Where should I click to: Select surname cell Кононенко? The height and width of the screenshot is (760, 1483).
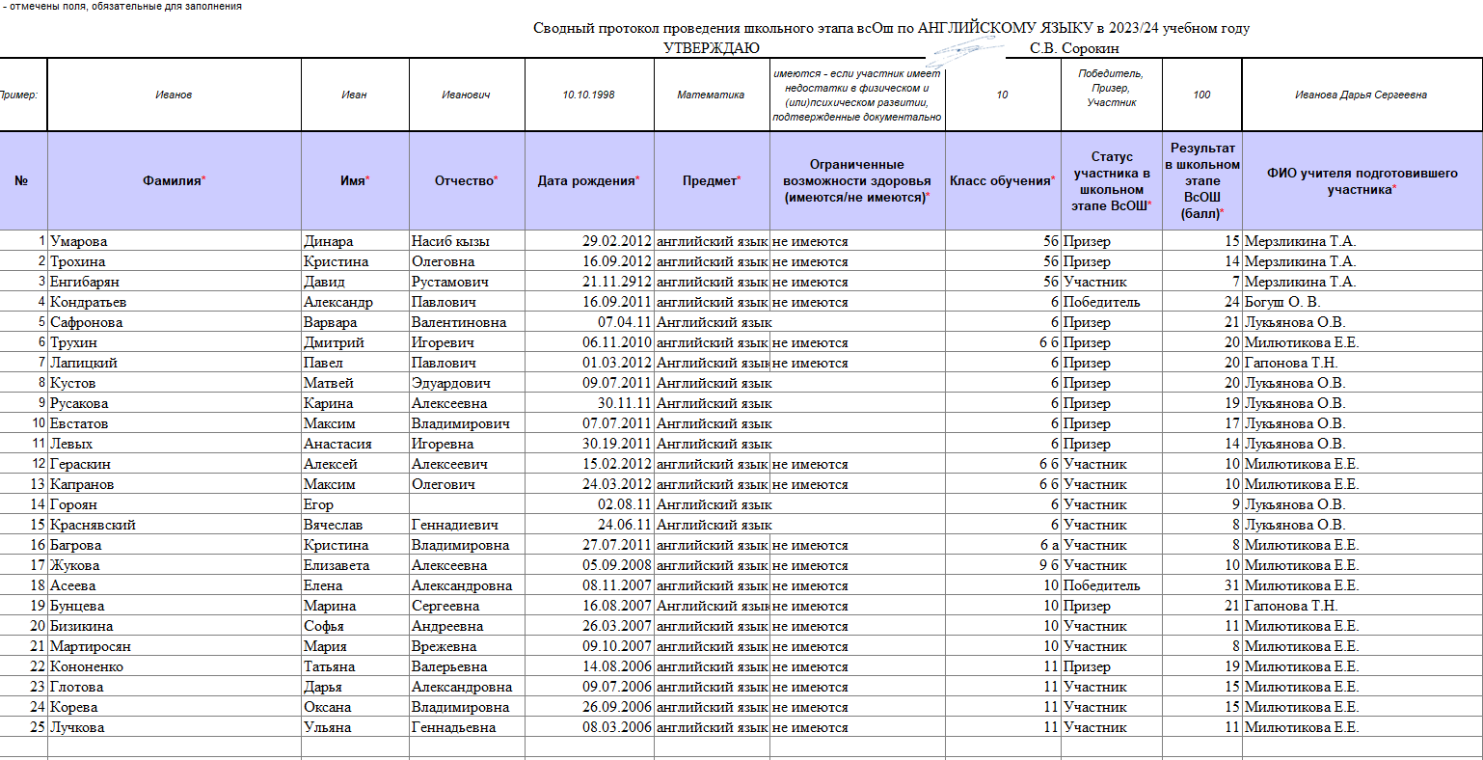click(174, 666)
